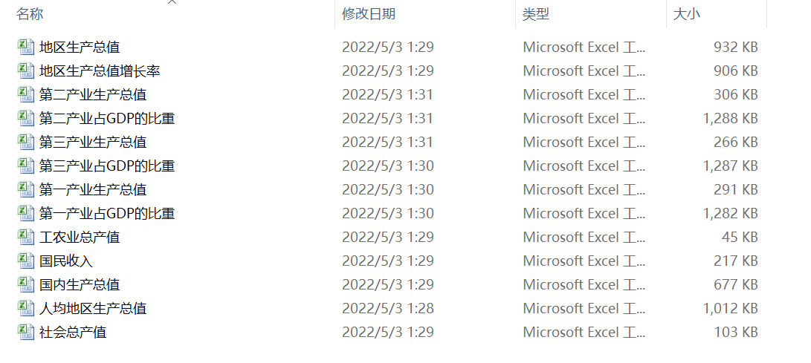The height and width of the screenshot is (363, 811).
Task: Select the icon next to 国内生产总值
Action: tap(26, 284)
